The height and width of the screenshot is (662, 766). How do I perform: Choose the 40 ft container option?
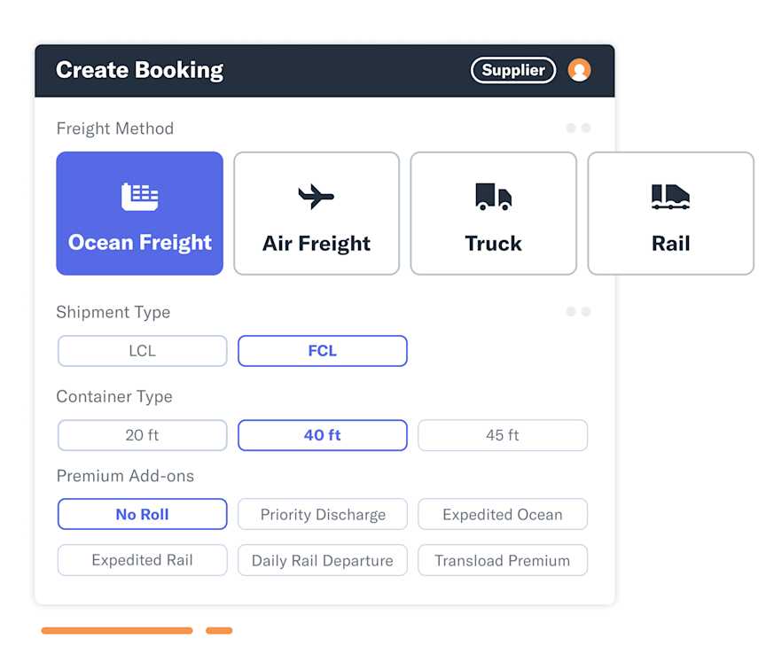click(322, 435)
